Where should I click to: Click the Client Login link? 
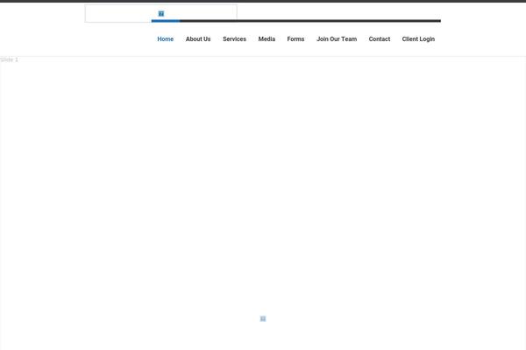pos(418,39)
